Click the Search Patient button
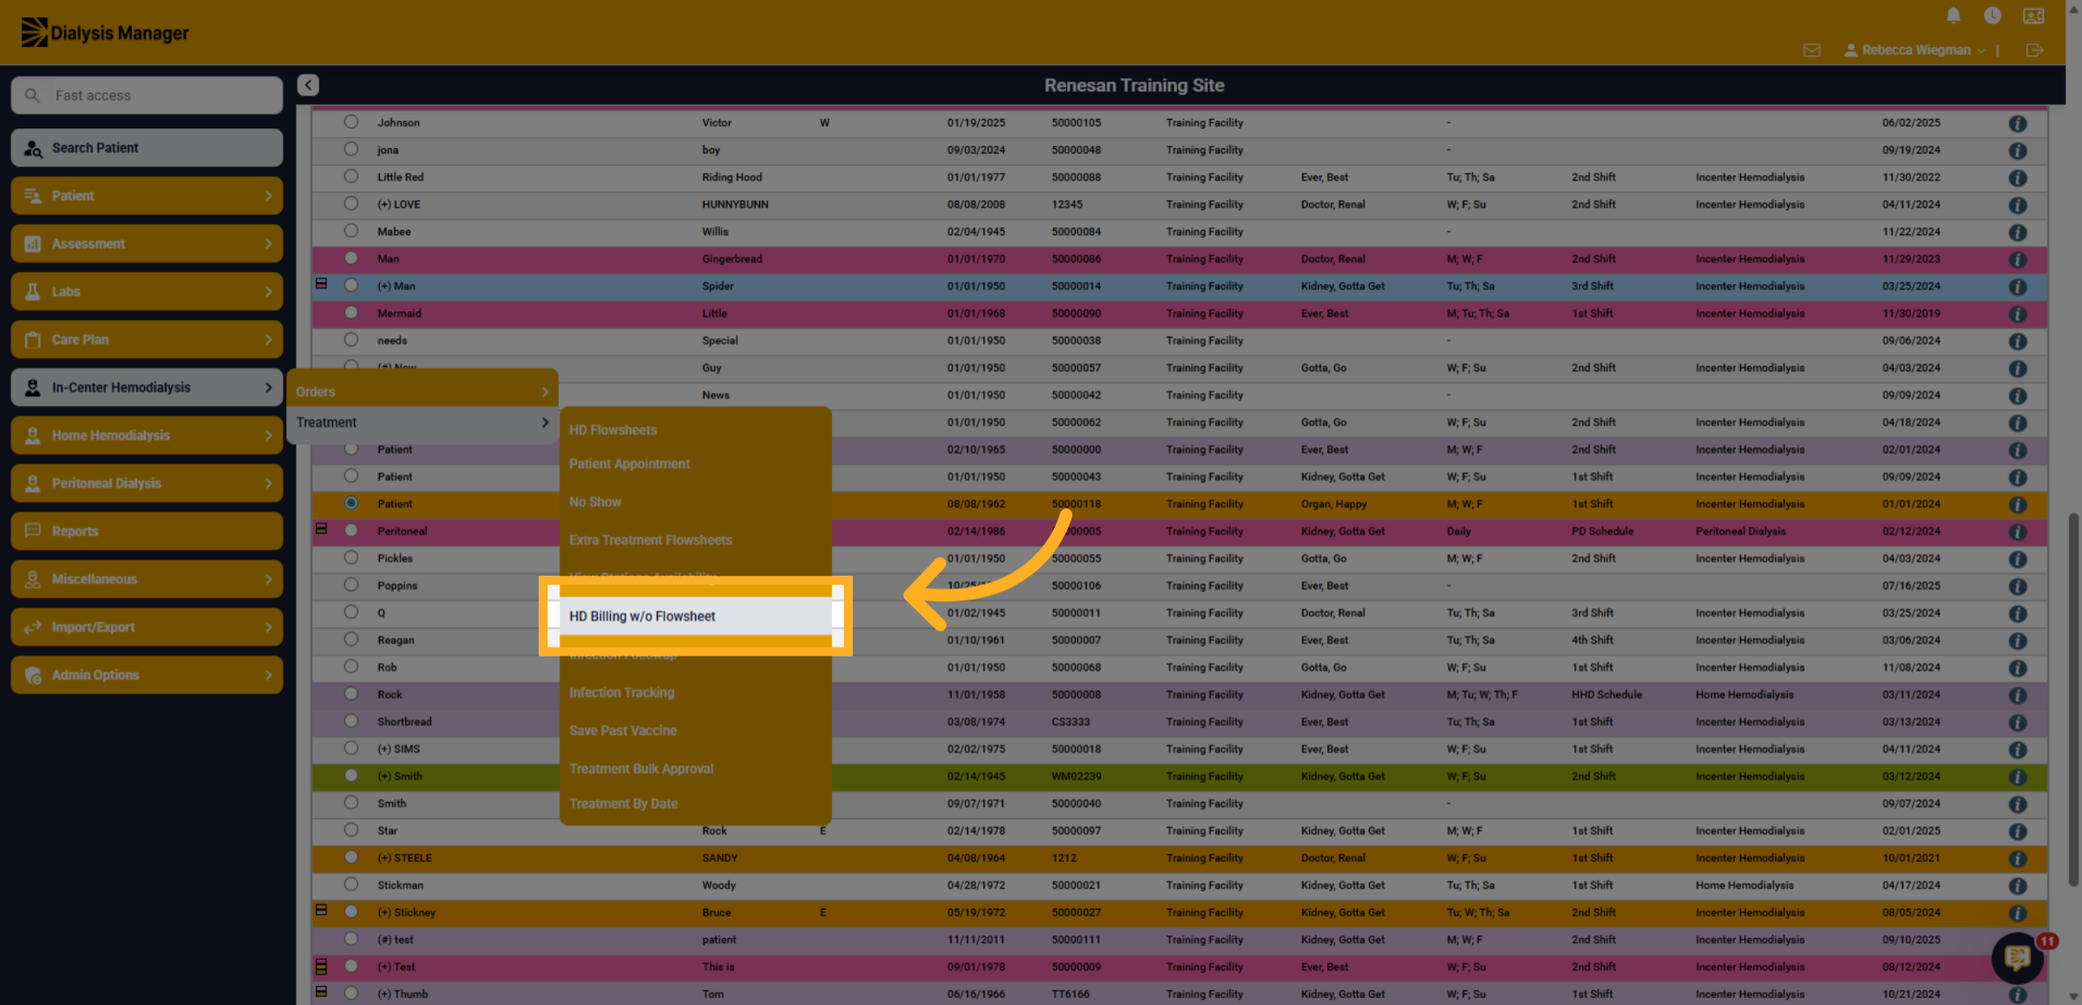The width and height of the screenshot is (2082, 1005). click(147, 148)
